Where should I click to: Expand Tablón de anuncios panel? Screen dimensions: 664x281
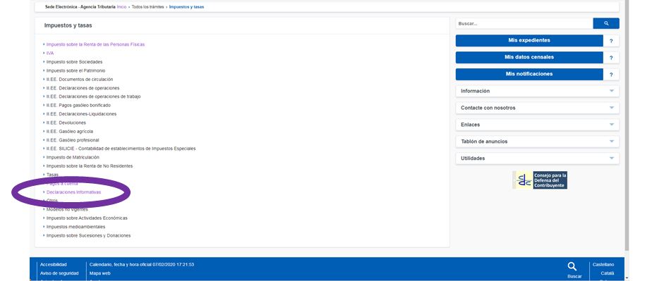click(537, 142)
